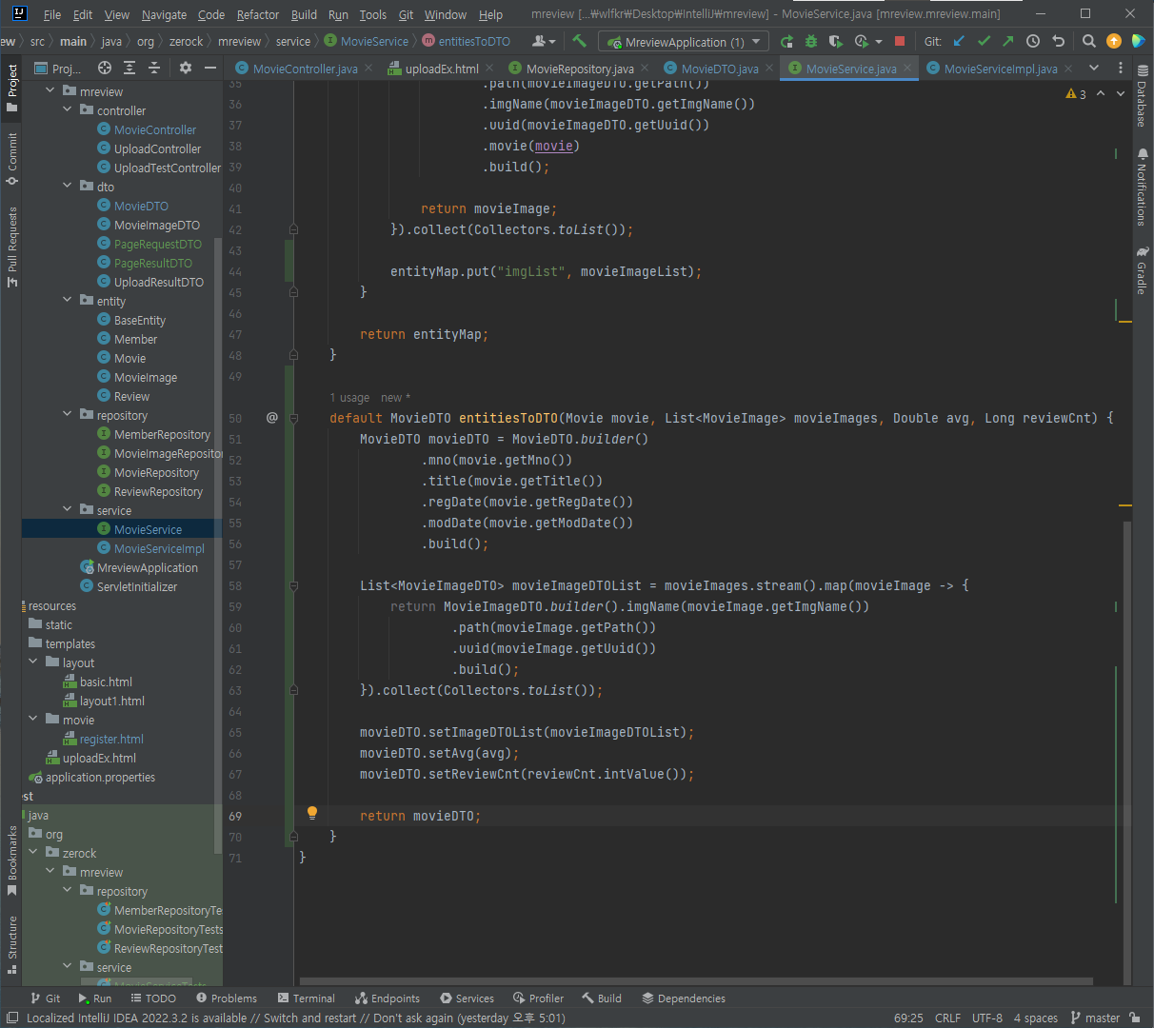Run with Coverage via the shield icon
Image resolution: width=1154 pixels, height=1028 pixels.
(x=836, y=41)
